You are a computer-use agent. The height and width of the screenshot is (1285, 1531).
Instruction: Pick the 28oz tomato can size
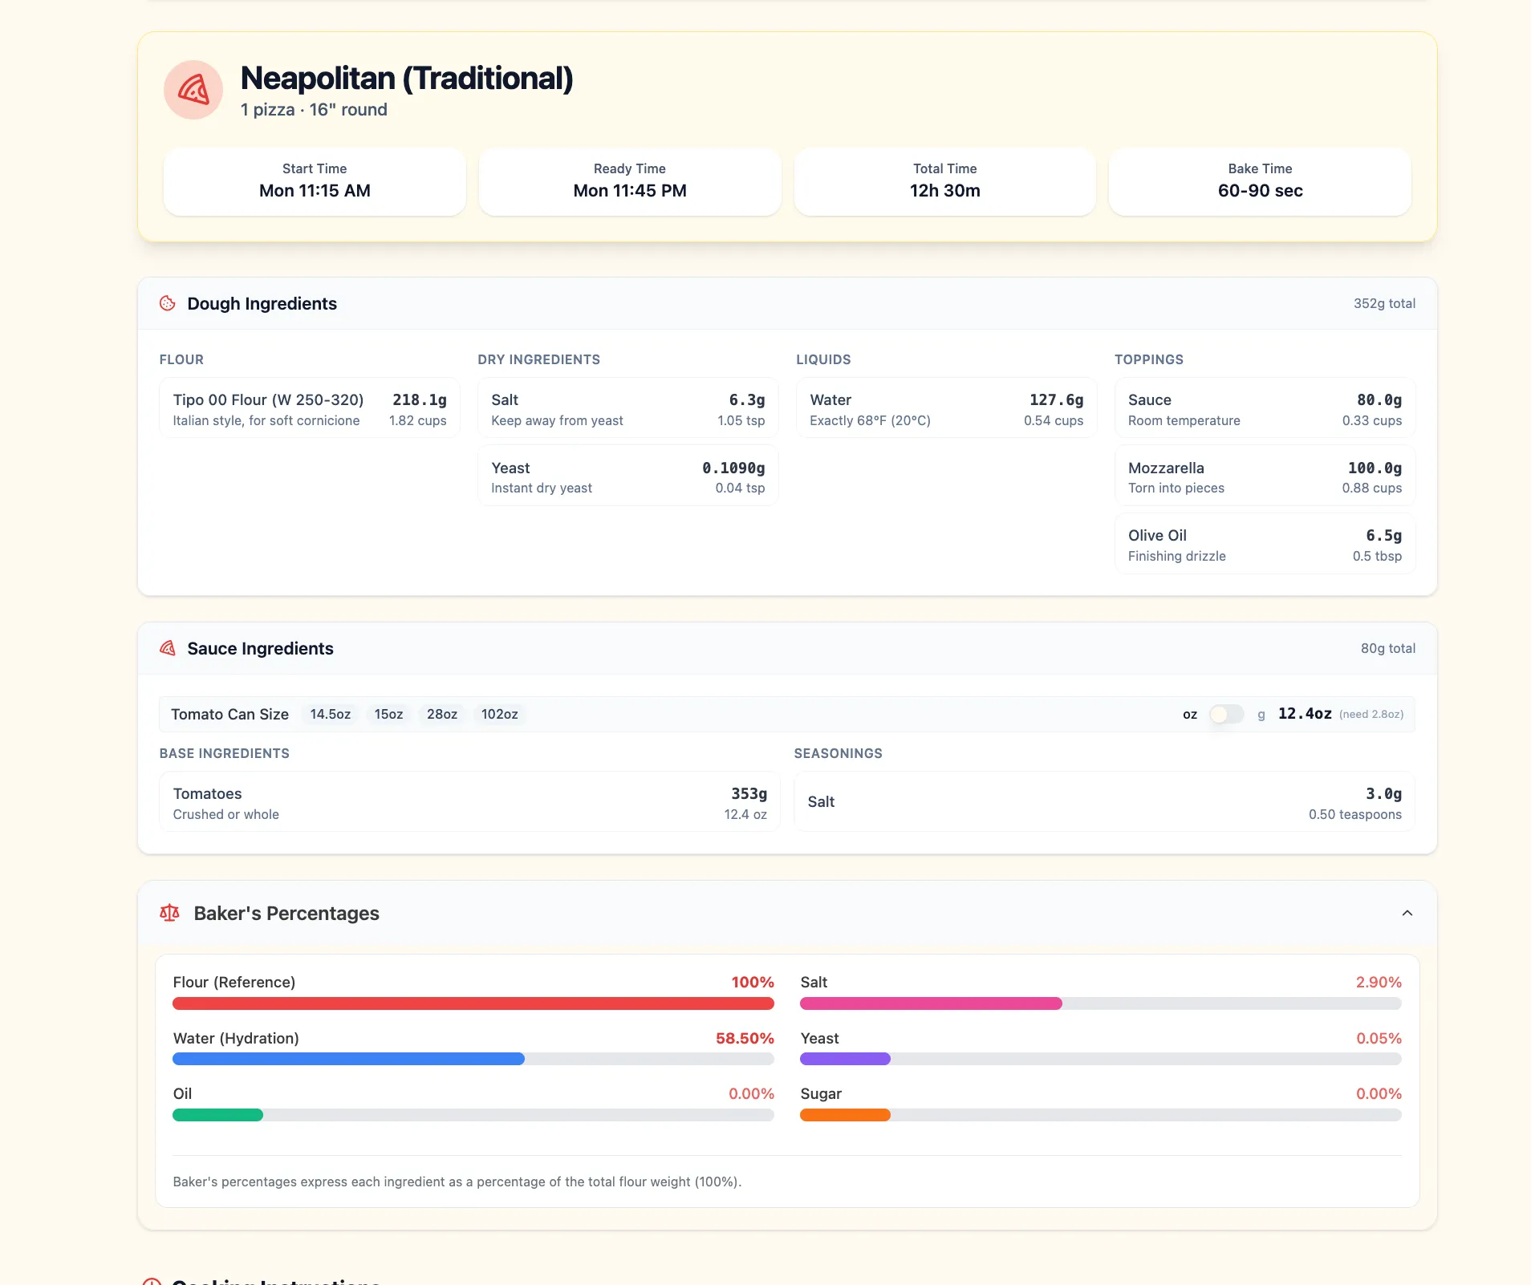[x=442, y=714]
